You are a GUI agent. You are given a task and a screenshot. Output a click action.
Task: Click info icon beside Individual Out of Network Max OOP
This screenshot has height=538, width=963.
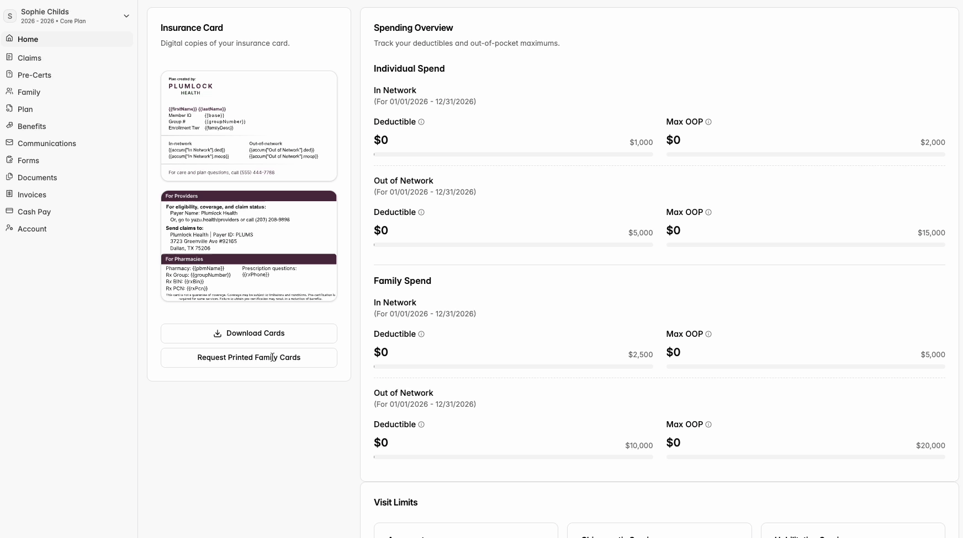click(708, 212)
